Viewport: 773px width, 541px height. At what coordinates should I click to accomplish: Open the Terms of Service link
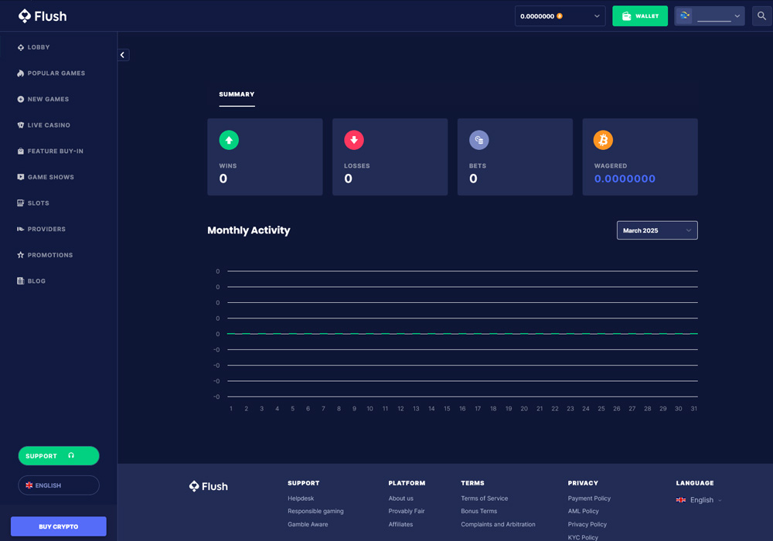coord(485,498)
